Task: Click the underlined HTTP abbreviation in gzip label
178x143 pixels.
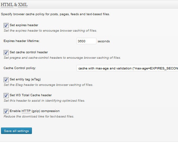Action: 26,111
